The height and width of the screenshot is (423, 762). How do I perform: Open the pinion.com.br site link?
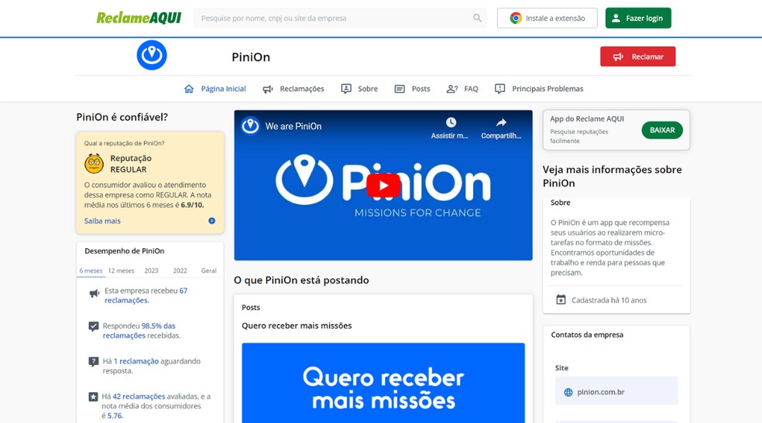pos(601,392)
